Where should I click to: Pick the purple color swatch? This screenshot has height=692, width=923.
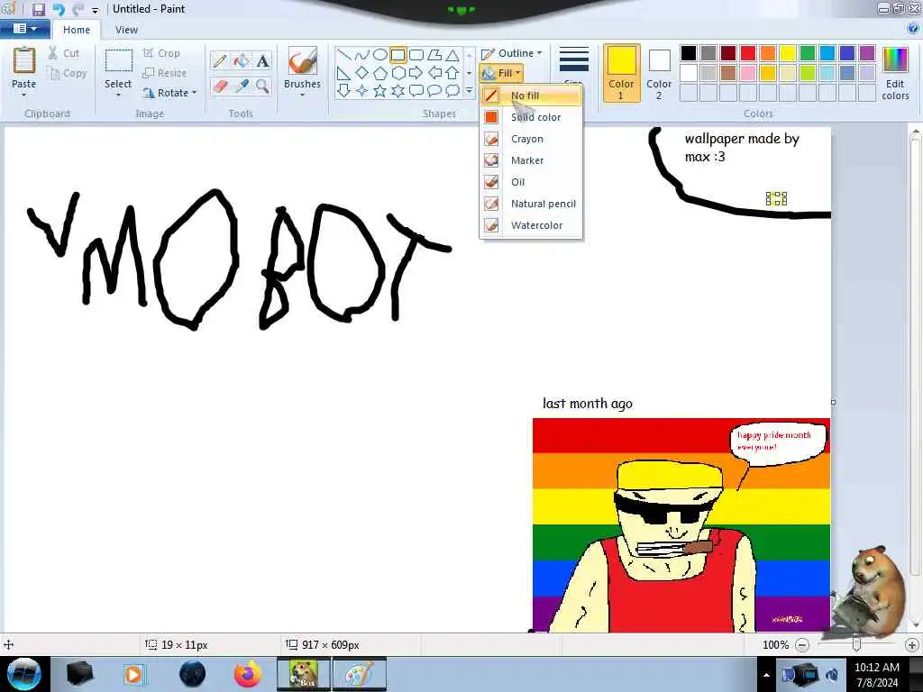[x=866, y=53]
